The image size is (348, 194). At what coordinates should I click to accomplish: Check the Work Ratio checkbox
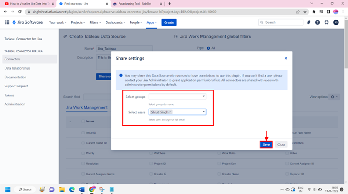(x=219, y=153)
